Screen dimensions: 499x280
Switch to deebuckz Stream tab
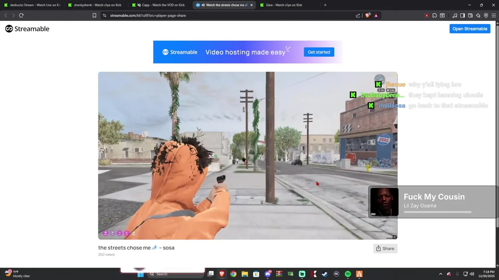pyautogui.click(x=32, y=5)
